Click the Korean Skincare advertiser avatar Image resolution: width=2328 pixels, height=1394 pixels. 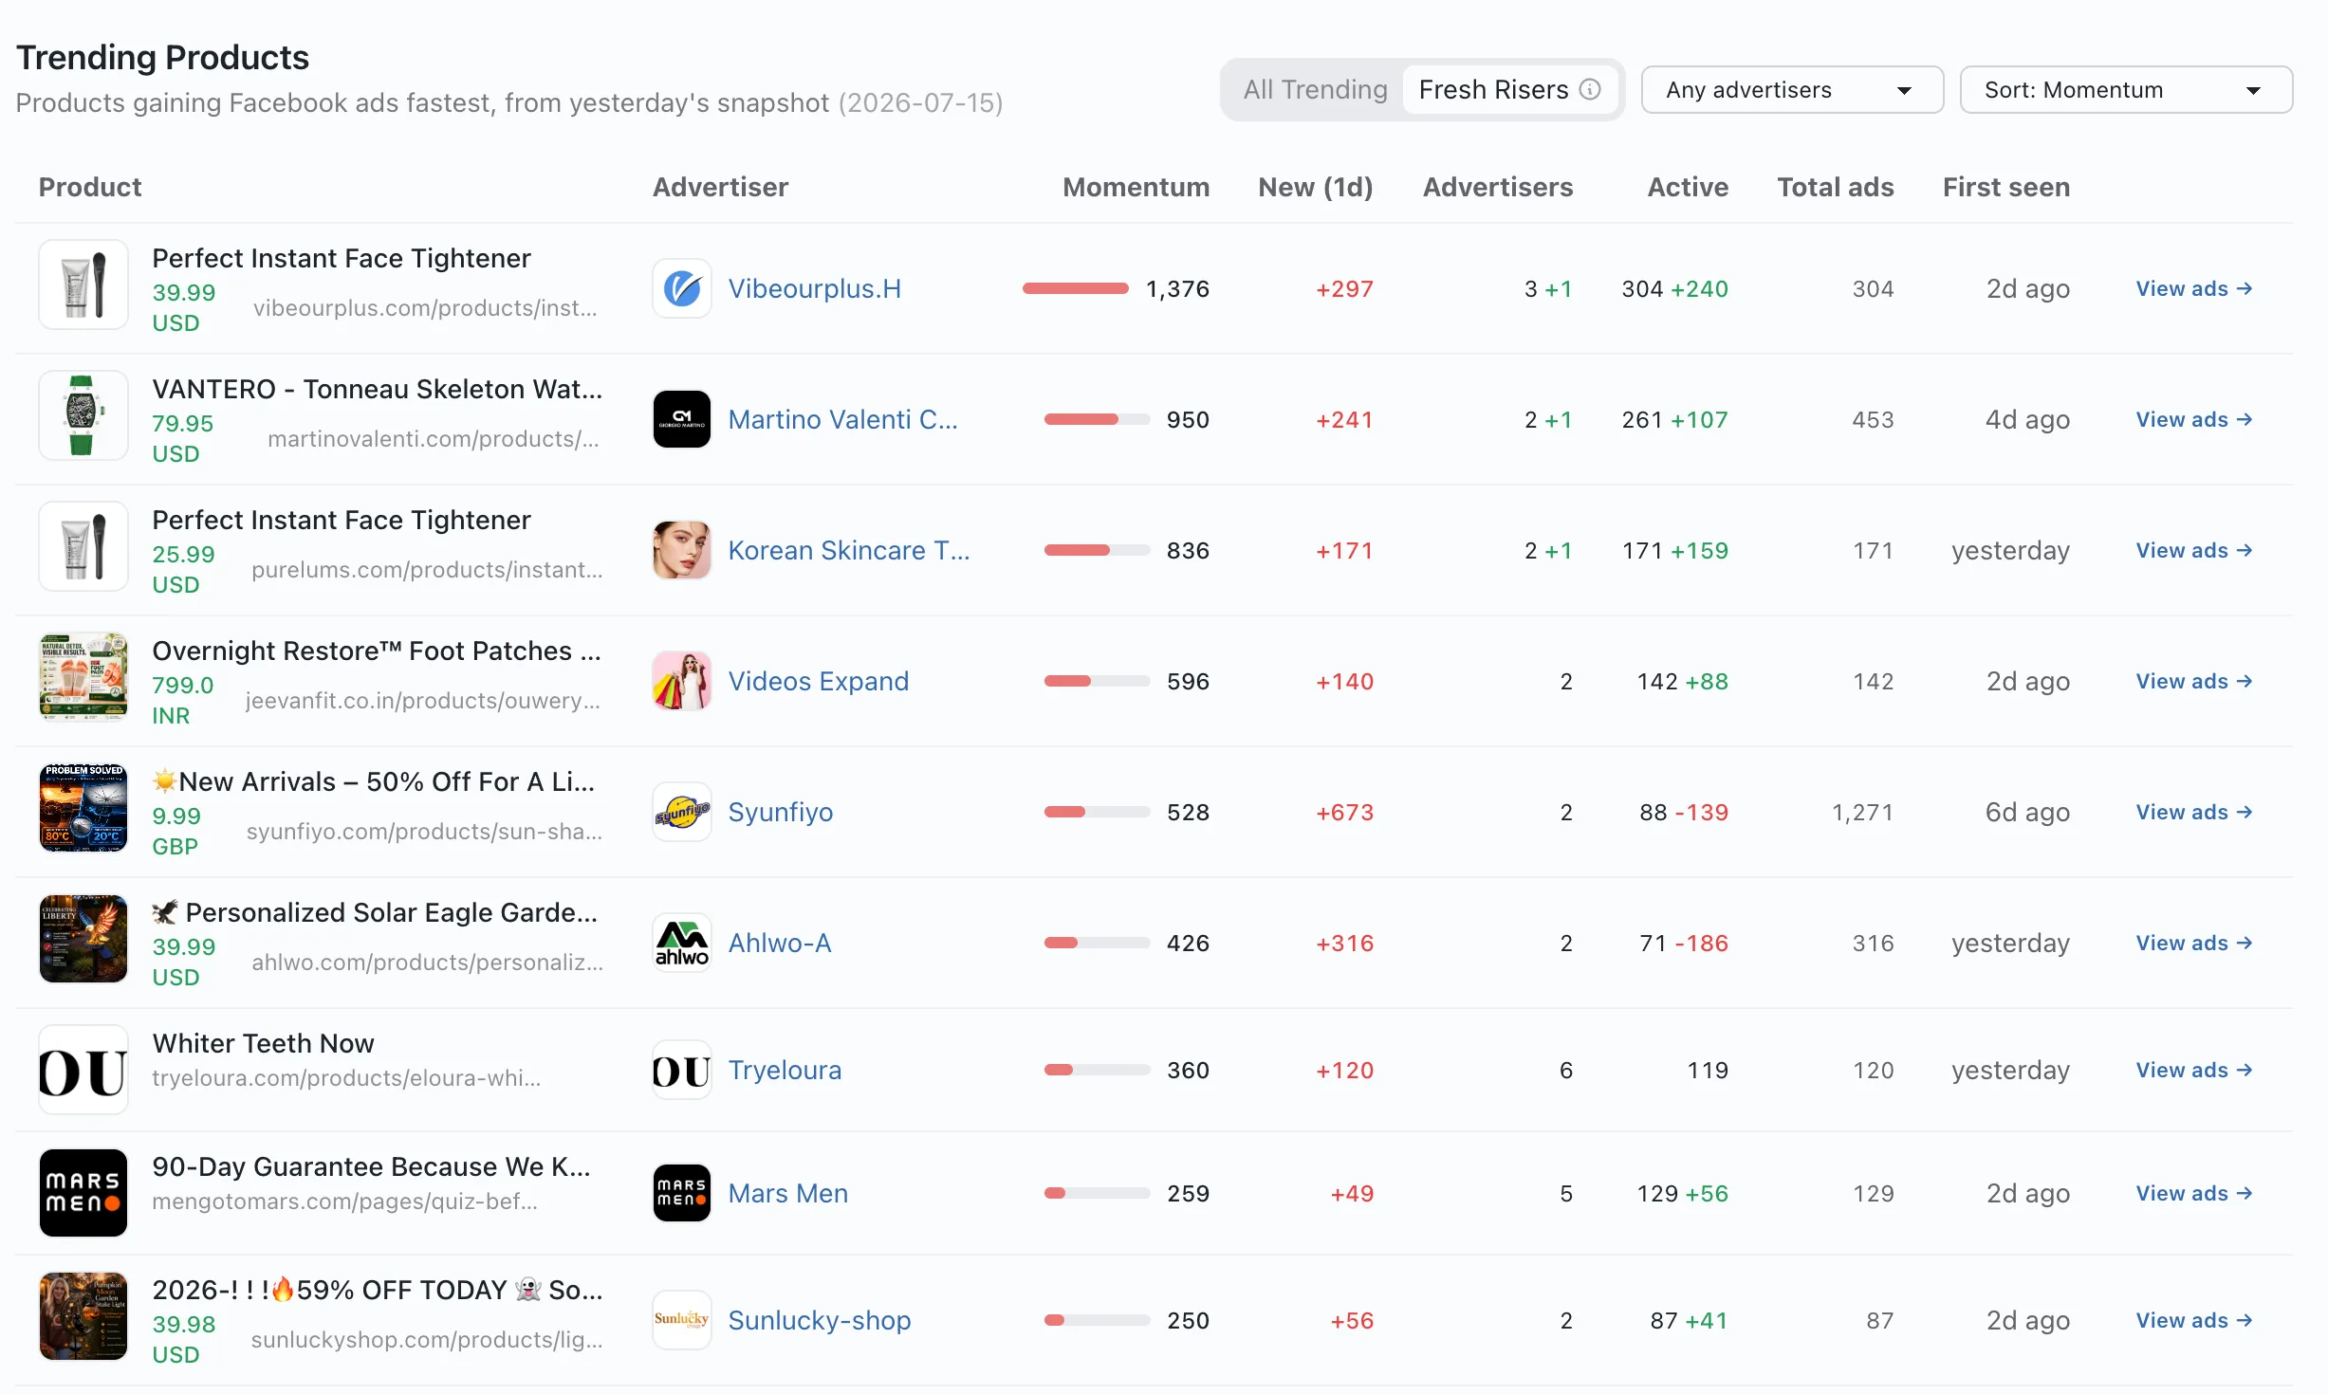coord(682,550)
